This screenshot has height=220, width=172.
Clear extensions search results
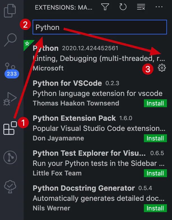(x=141, y=7)
